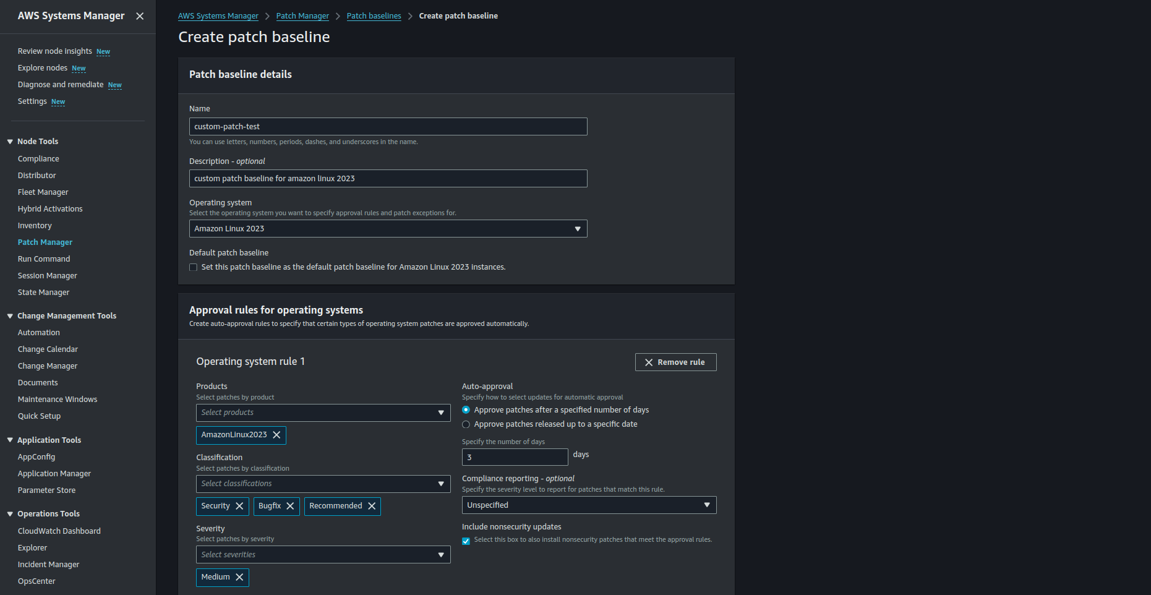The height and width of the screenshot is (595, 1151).
Task: Select Approve patches after specified number of days
Action: pos(466,410)
